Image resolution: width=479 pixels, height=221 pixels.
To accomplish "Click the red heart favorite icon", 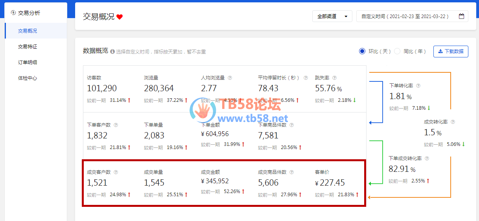I will click(120, 17).
